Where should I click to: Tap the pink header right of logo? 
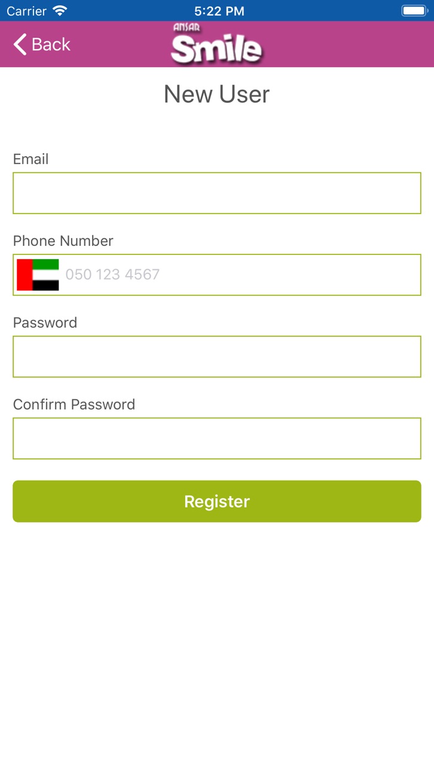349,44
